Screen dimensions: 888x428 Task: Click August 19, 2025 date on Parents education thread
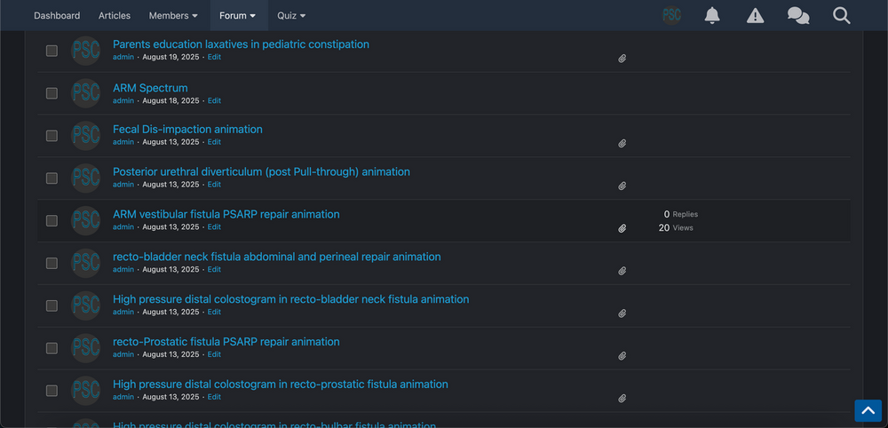[170, 57]
